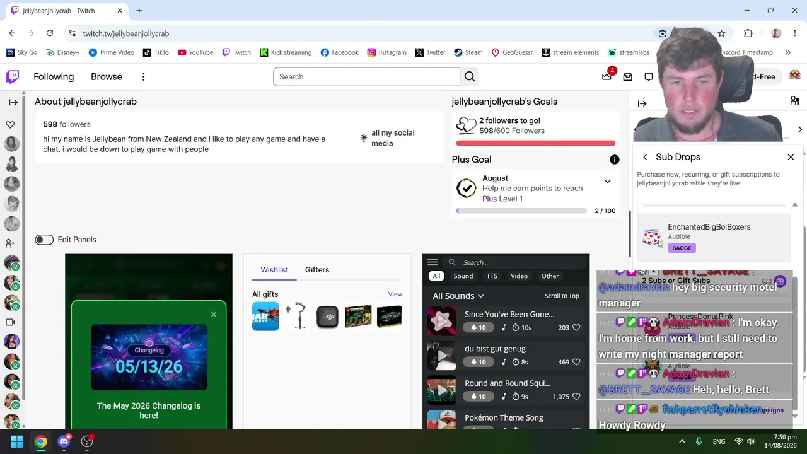Viewport: 807px width, 454px height.
Task: Click the heart followed channels icon
Action: [x=10, y=125]
